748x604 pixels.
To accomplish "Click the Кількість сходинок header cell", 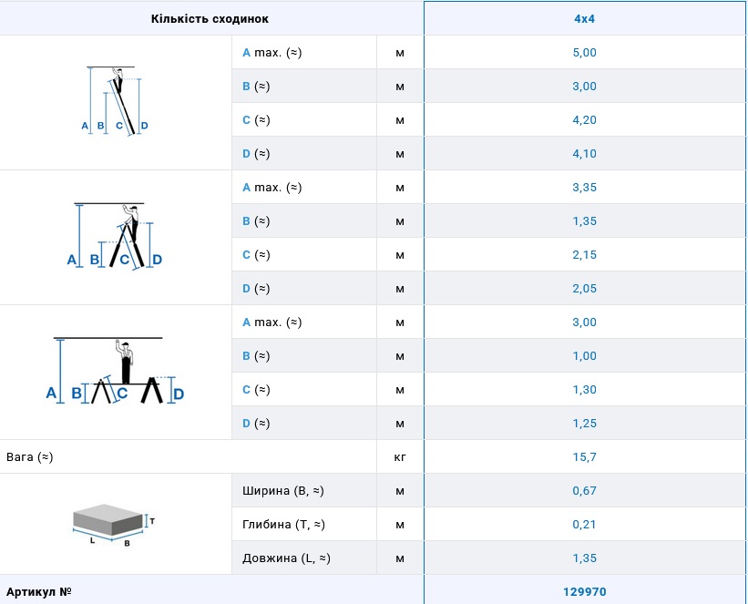I will 210,18.
